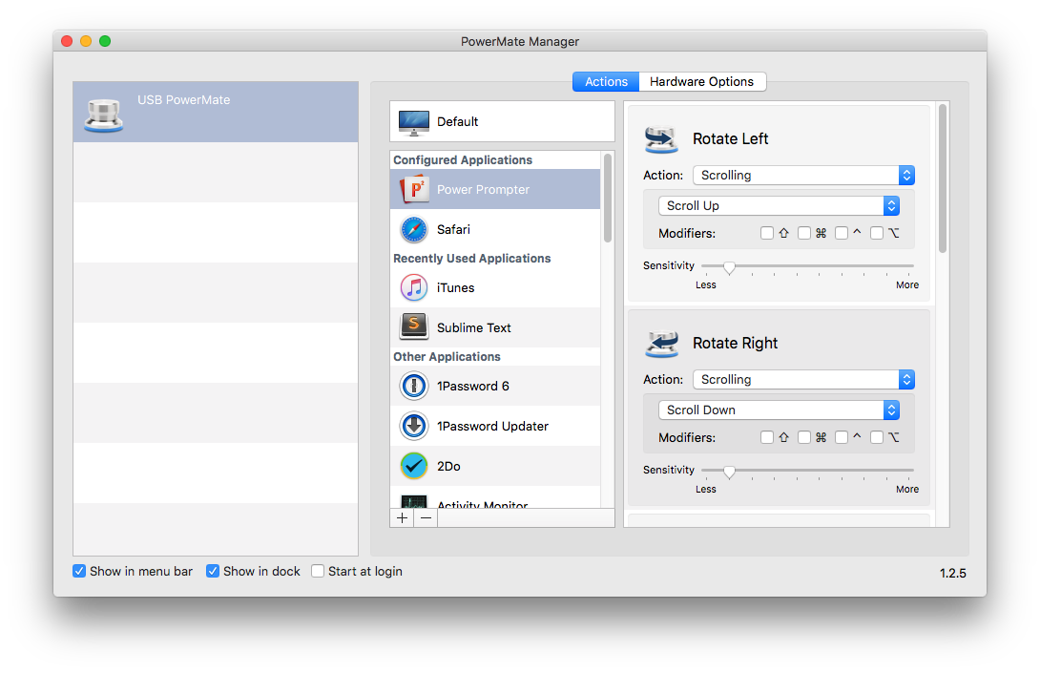
Task: Open the Scroll Up dropdown
Action: tap(779, 206)
